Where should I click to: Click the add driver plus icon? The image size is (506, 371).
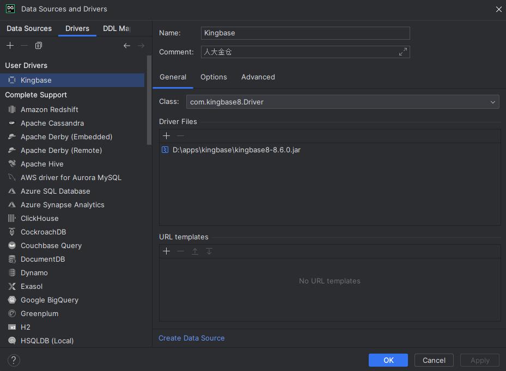10,46
